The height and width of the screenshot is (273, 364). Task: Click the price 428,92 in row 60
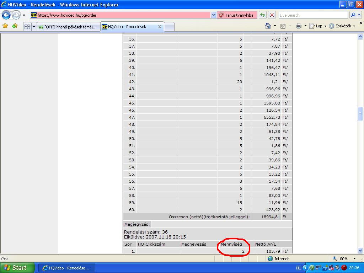click(273, 210)
